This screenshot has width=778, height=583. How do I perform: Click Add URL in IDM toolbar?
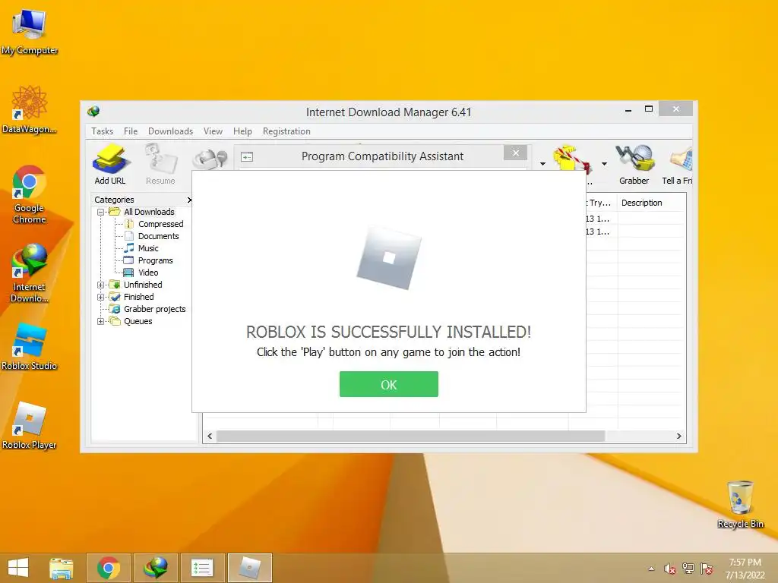coord(110,165)
